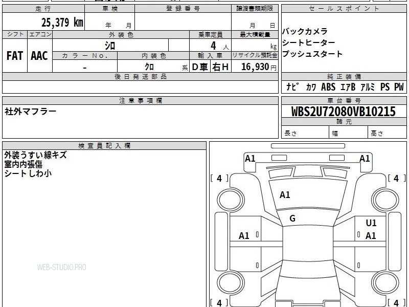Click the バックカメラ sales point
409x307 pixels.
point(305,32)
